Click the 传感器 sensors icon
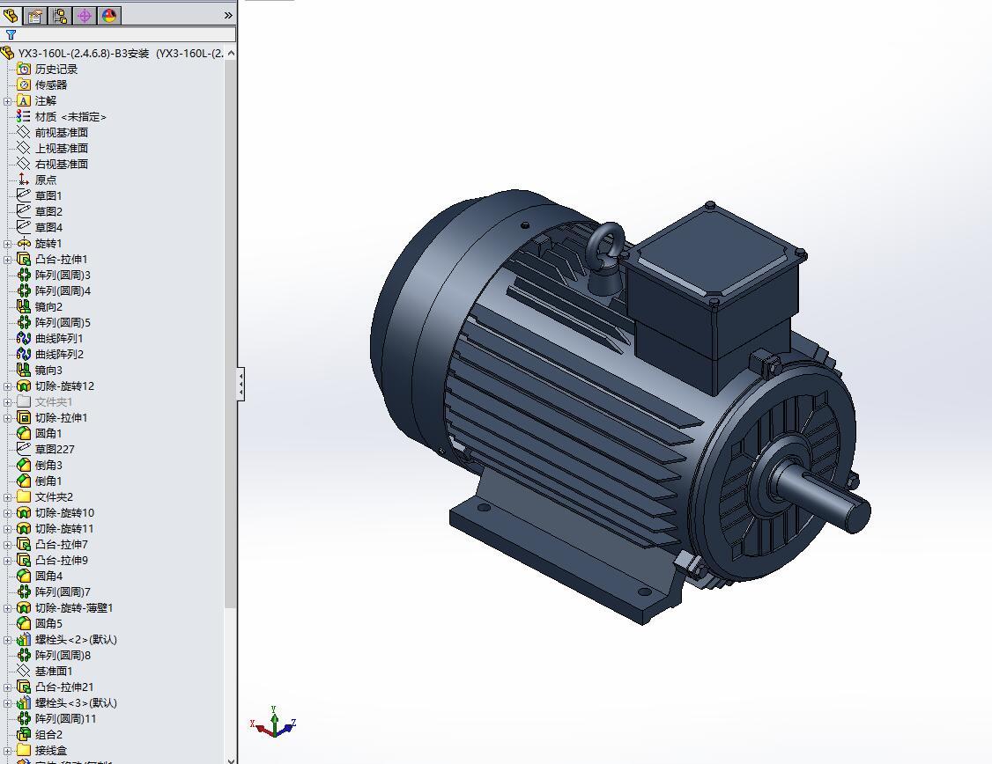The width and height of the screenshot is (992, 764). (24, 84)
